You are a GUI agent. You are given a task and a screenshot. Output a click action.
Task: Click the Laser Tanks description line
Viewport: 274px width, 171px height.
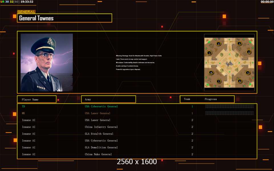(132, 59)
